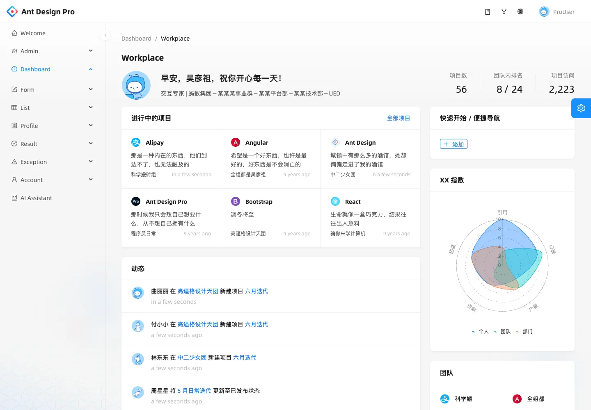Click the React project logo
This screenshot has width=591, height=410.
coord(335,201)
